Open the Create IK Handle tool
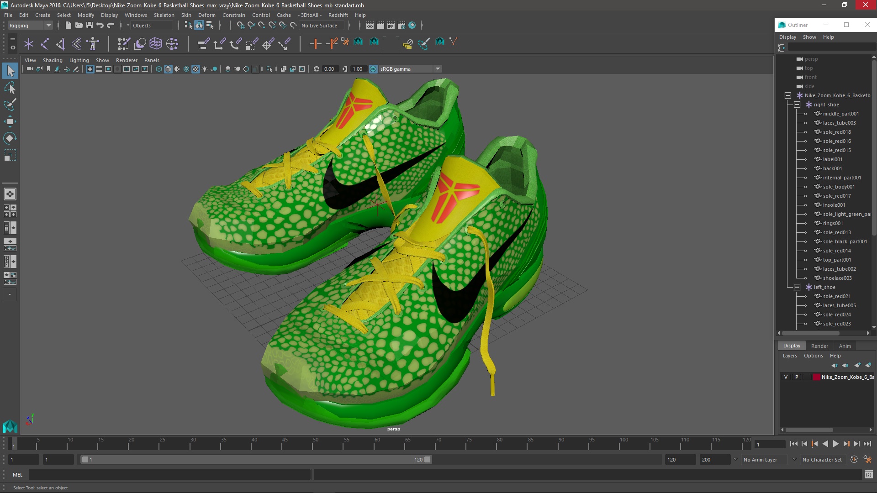The image size is (877, 493). (x=60, y=44)
